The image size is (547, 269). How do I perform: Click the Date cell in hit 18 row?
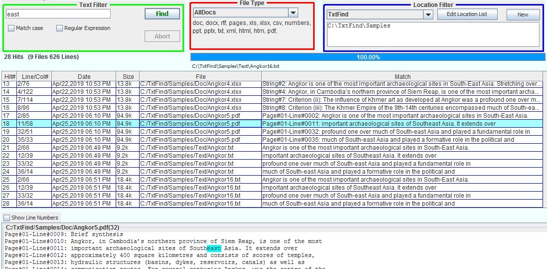[84, 124]
